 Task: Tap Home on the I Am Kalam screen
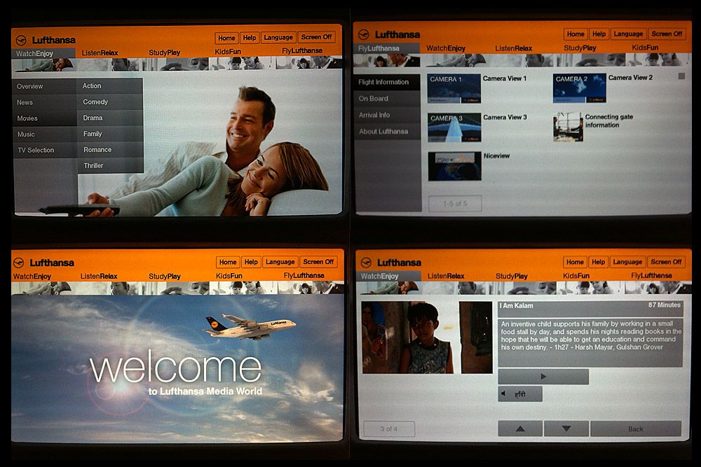(x=575, y=262)
